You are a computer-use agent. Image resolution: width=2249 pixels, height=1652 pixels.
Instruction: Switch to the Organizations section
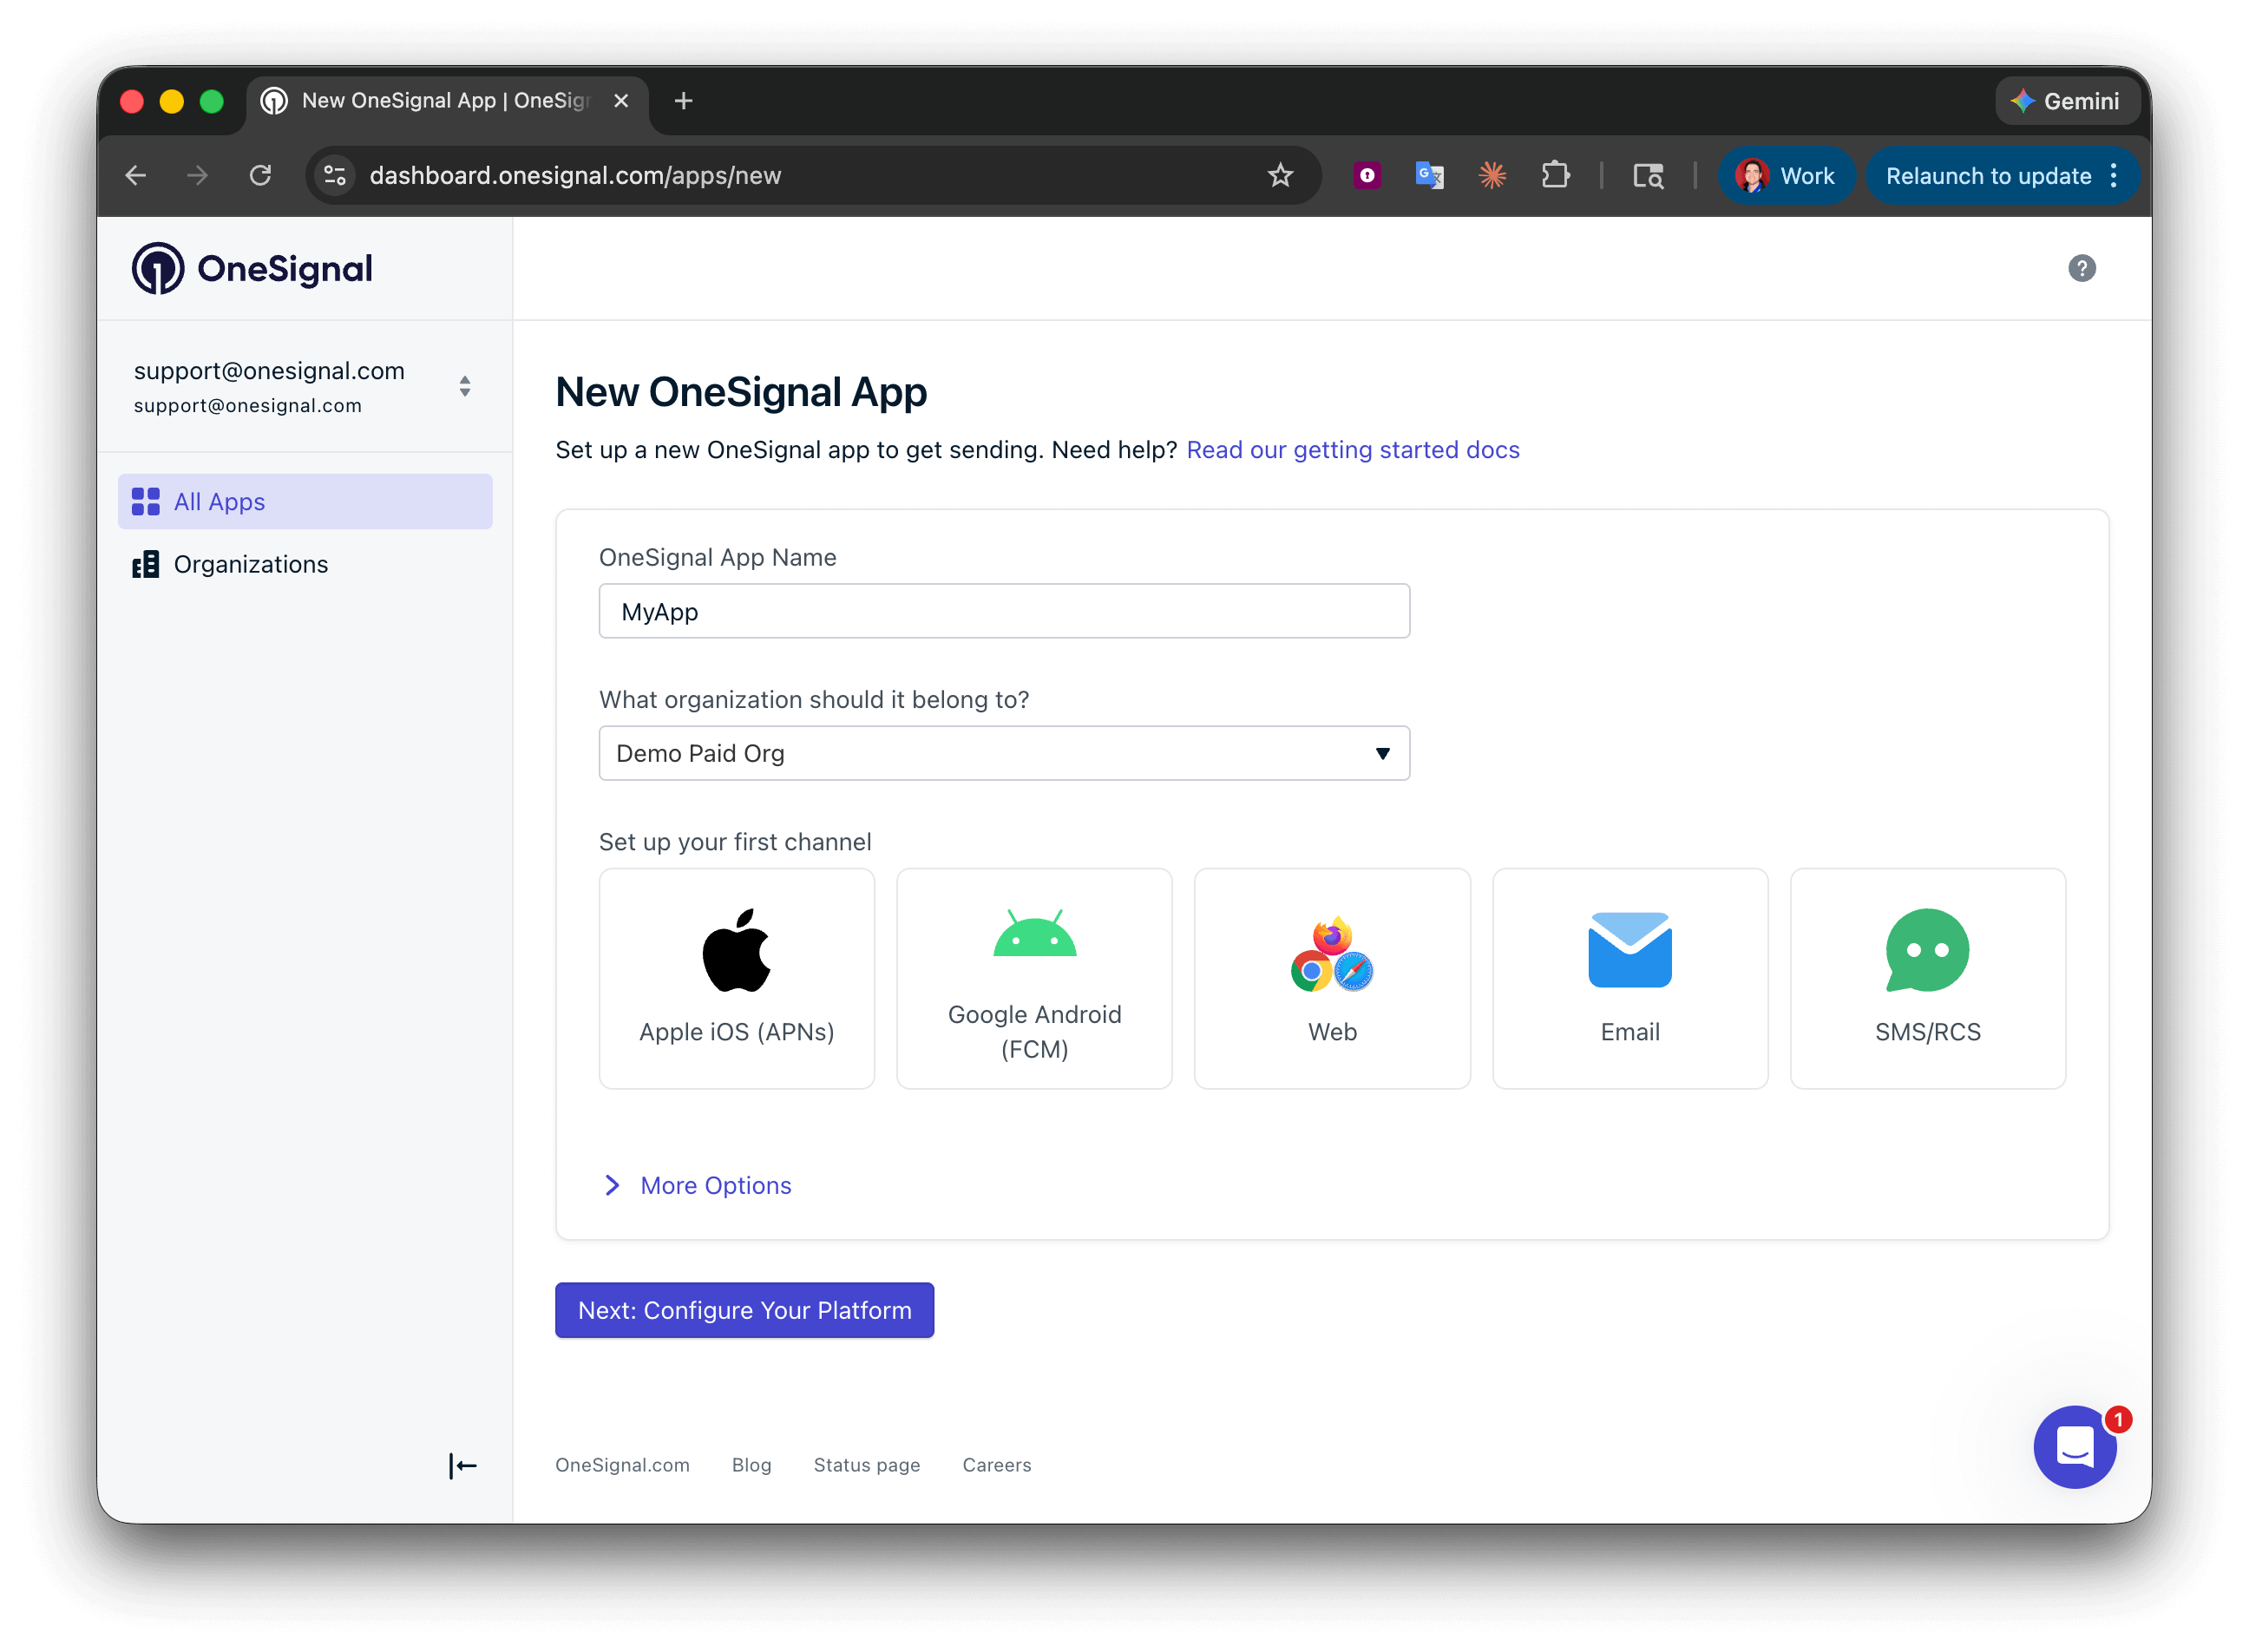(x=250, y=563)
